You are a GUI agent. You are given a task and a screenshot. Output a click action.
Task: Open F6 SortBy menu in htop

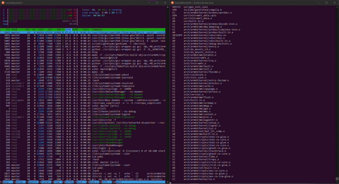point(69,182)
